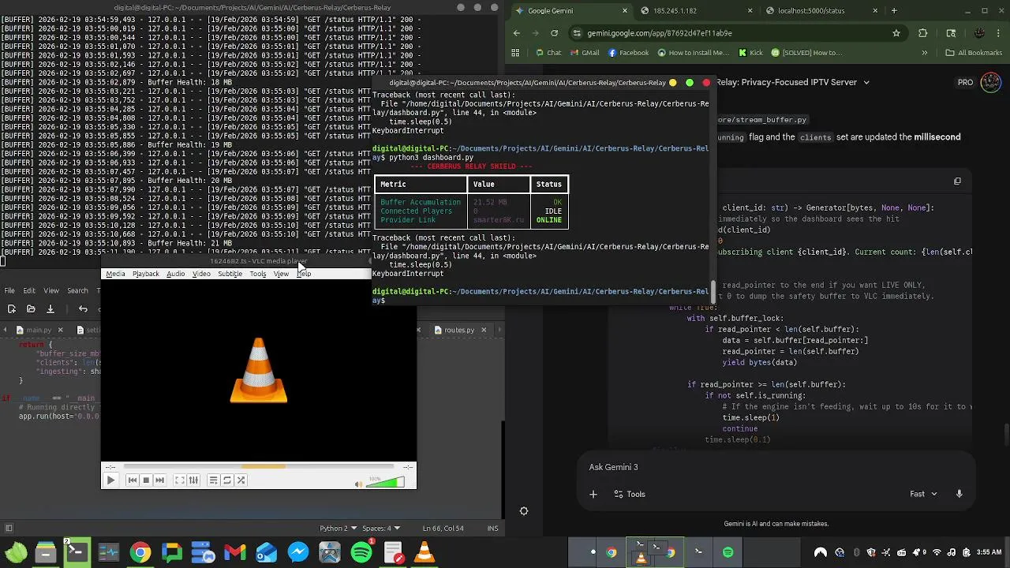Open VLC Audio menu
The height and width of the screenshot is (568, 1010).
click(175, 274)
